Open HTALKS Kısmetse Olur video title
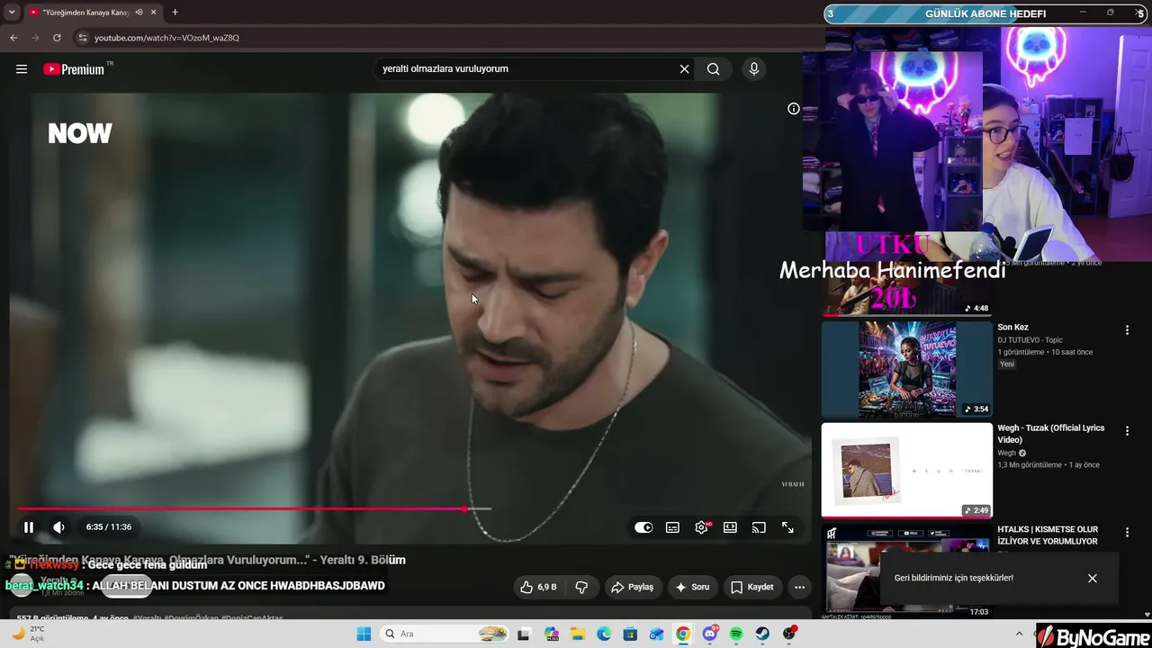 pyautogui.click(x=1048, y=535)
